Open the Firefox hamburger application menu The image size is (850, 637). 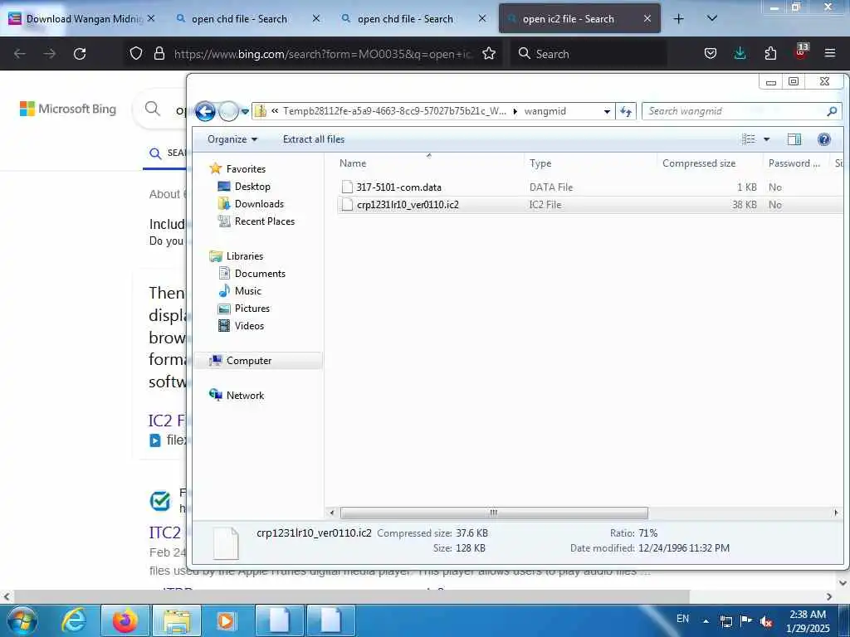(x=830, y=54)
